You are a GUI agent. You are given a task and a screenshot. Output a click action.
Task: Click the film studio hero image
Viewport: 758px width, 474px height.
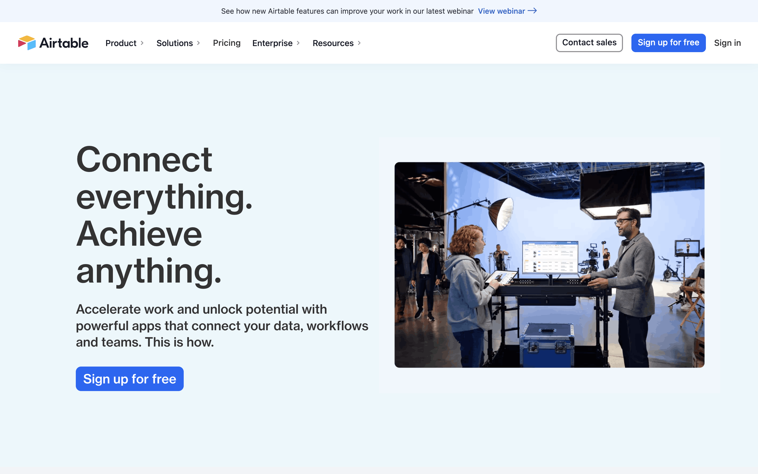(x=549, y=265)
